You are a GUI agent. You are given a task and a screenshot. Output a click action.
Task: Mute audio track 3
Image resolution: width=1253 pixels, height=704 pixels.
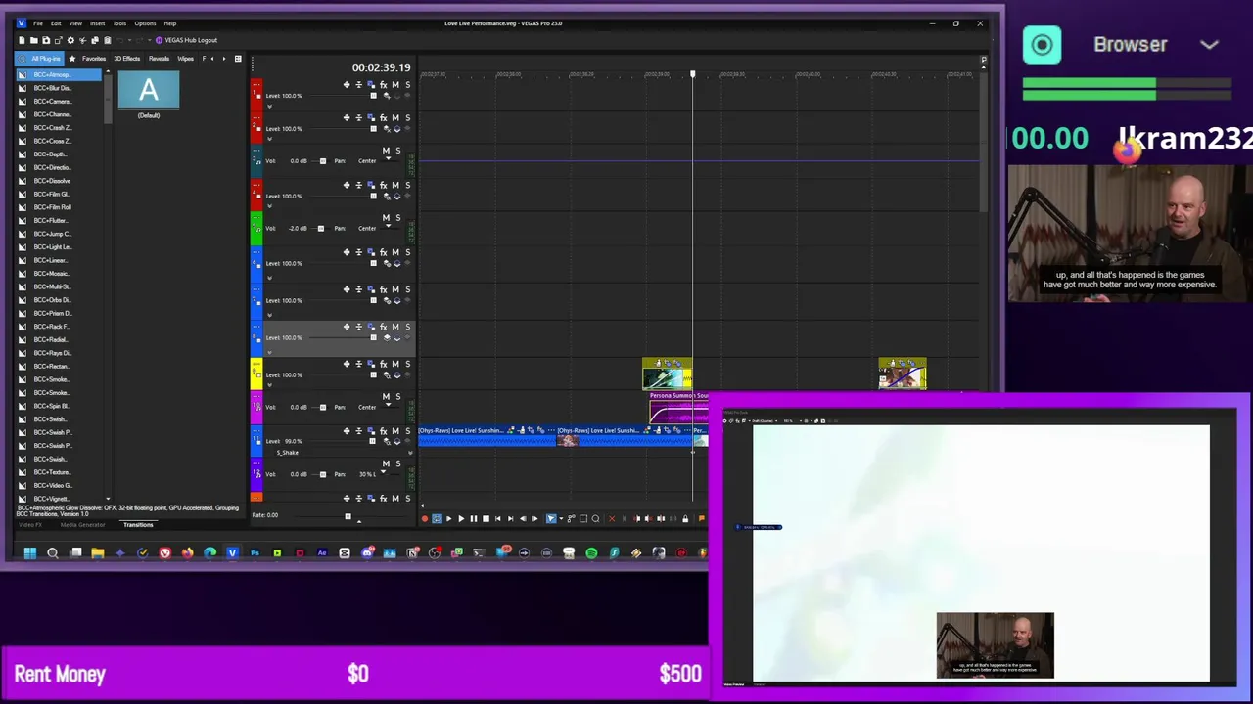[386, 152]
